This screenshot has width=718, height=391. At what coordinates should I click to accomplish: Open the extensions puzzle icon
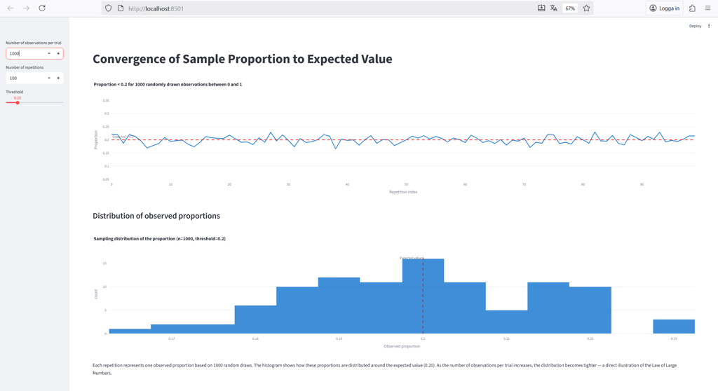692,8
